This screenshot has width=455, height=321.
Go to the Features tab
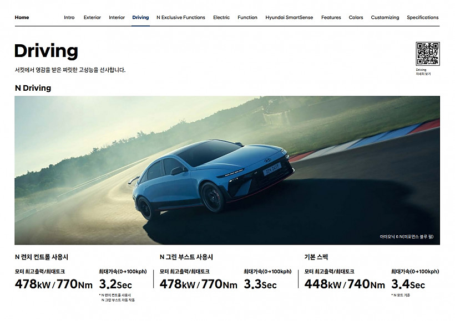click(x=331, y=17)
